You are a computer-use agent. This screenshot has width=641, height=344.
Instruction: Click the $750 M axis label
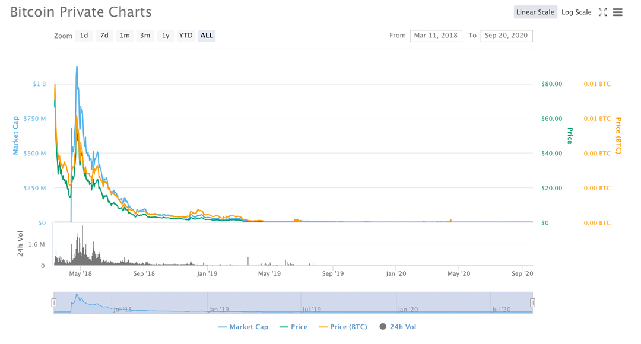click(x=35, y=119)
